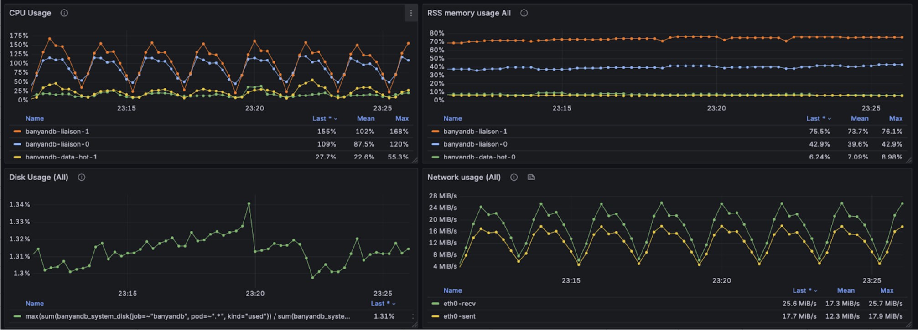This screenshot has width=918, height=330.
Task: Toggle banyandb-liaison-0 series in RSS memory legend
Action: point(475,144)
